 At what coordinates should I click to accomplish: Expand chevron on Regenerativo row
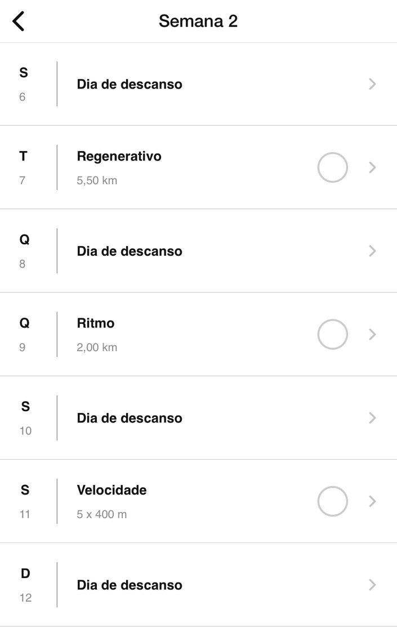point(372,167)
